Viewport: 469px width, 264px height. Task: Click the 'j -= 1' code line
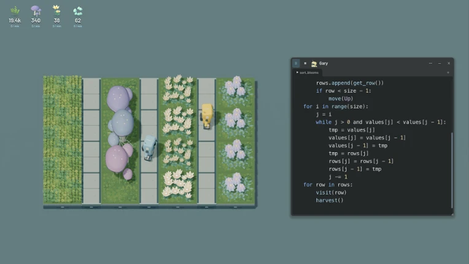338,177
